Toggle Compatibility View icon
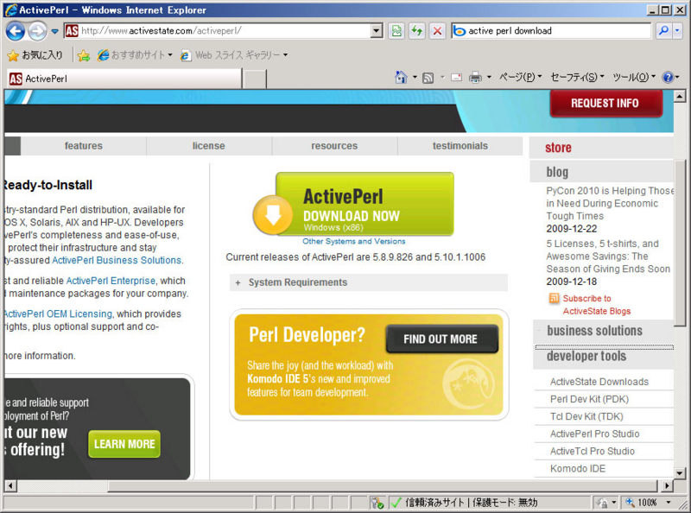 tap(396, 31)
